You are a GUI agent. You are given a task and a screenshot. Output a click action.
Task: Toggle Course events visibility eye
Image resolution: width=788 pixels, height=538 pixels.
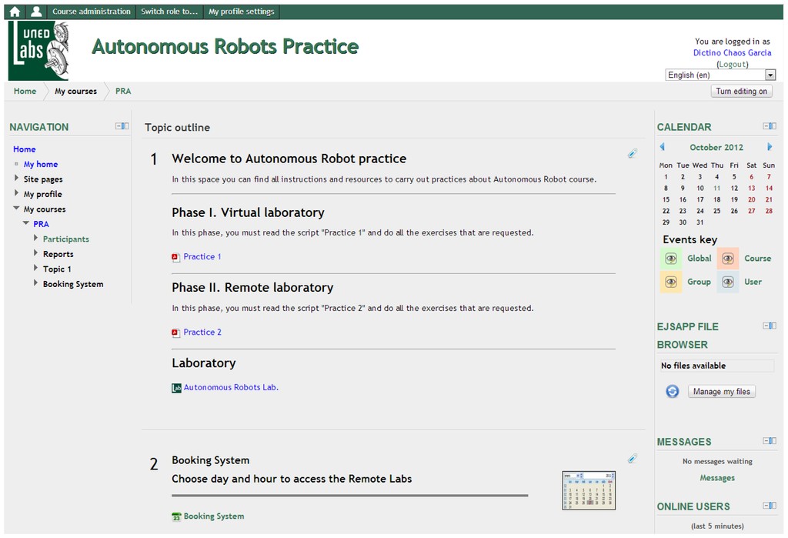728,259
